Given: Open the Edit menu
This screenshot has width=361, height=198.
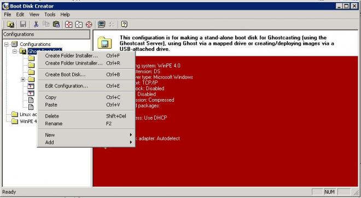Looking at the screenshot, I should 20,15.
